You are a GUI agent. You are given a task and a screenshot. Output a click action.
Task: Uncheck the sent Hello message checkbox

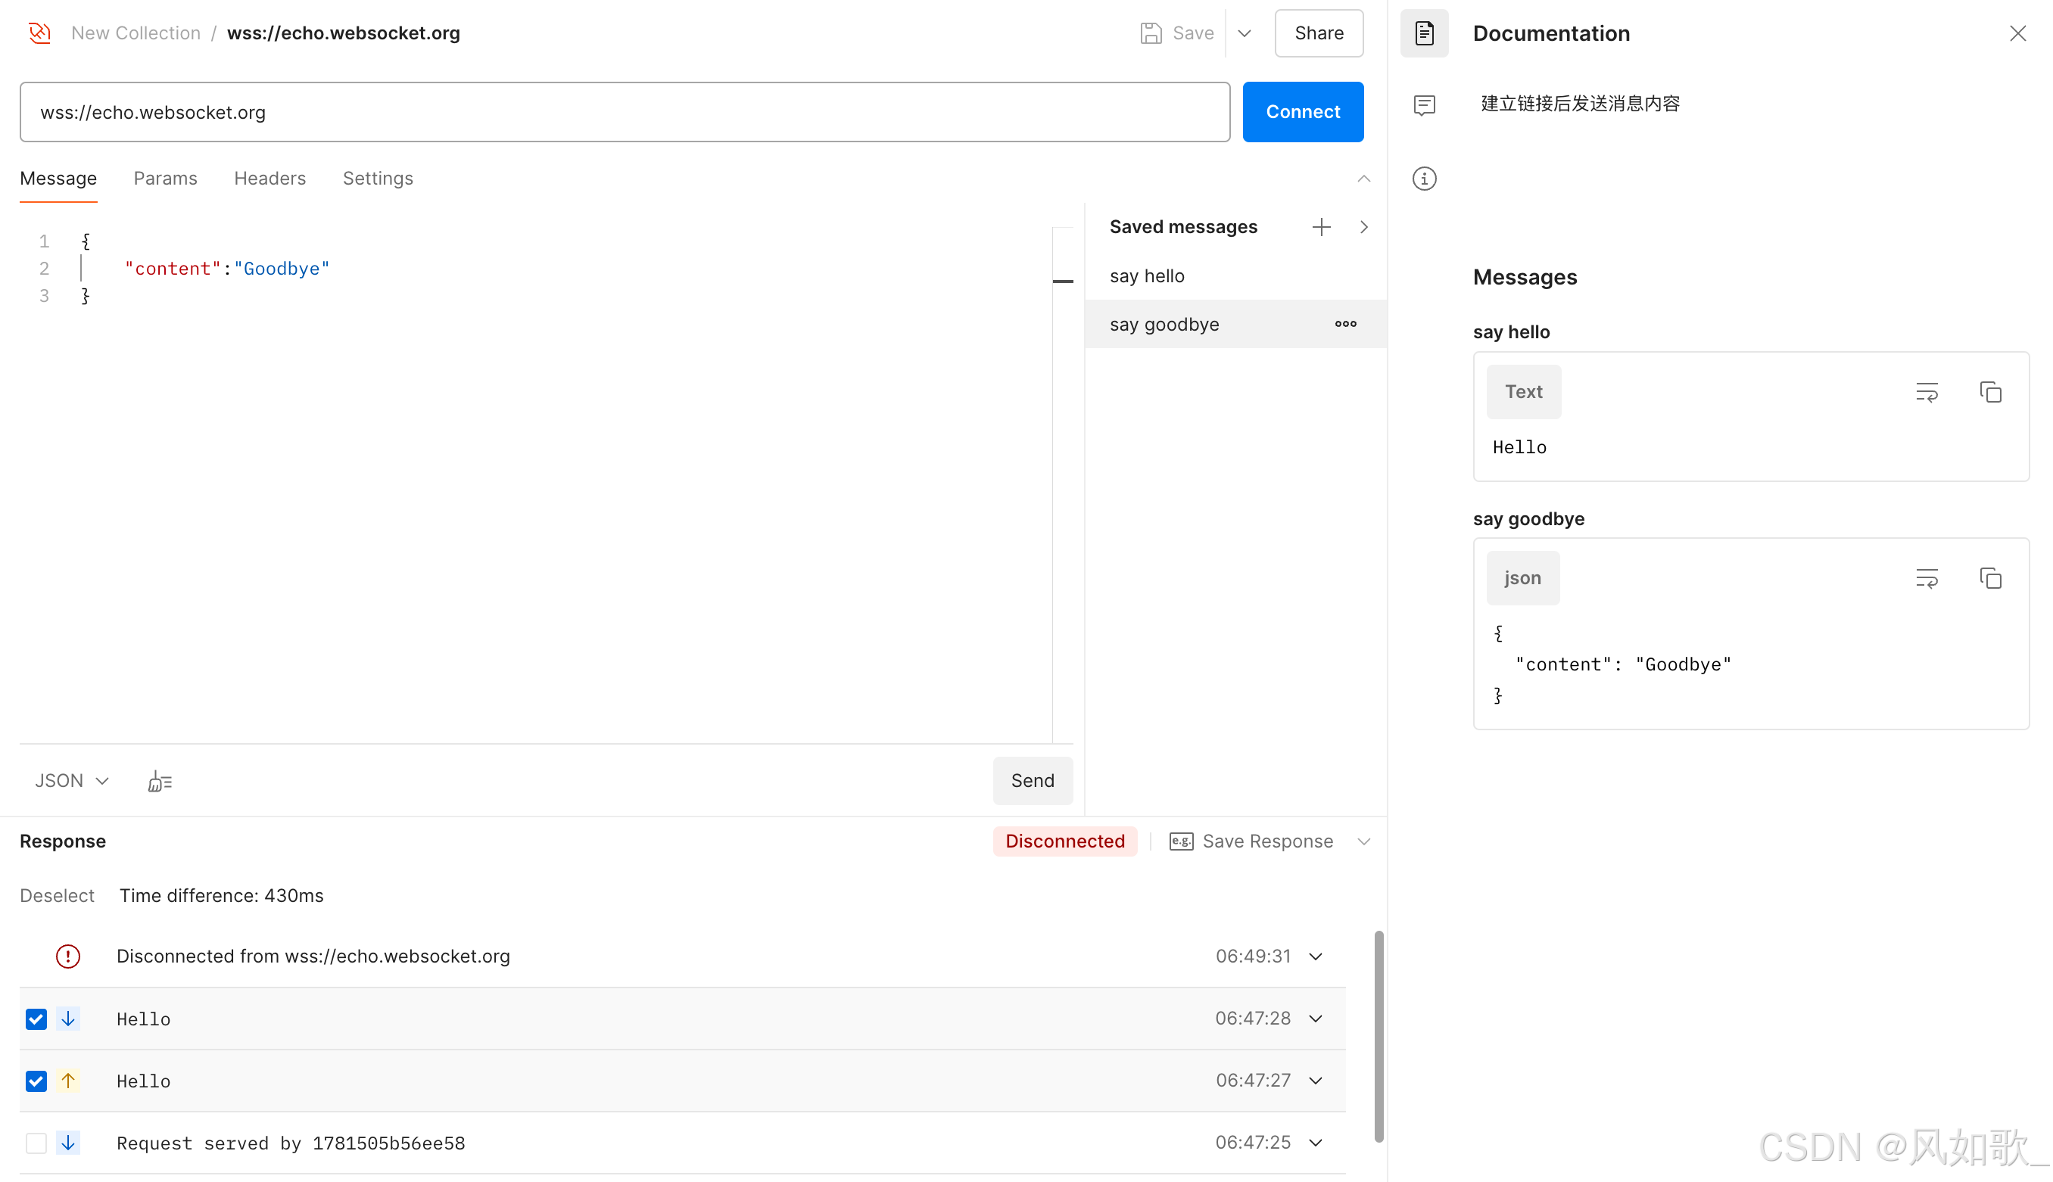pos(36,1081)
